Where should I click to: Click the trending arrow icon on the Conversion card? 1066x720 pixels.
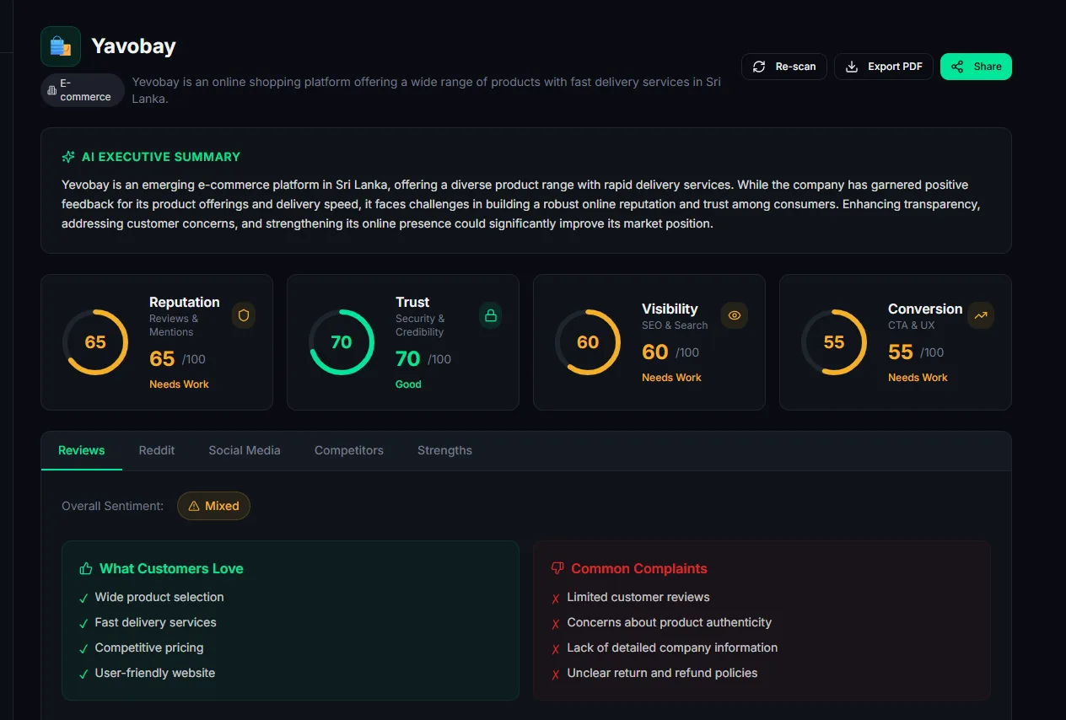click(981, 315)
